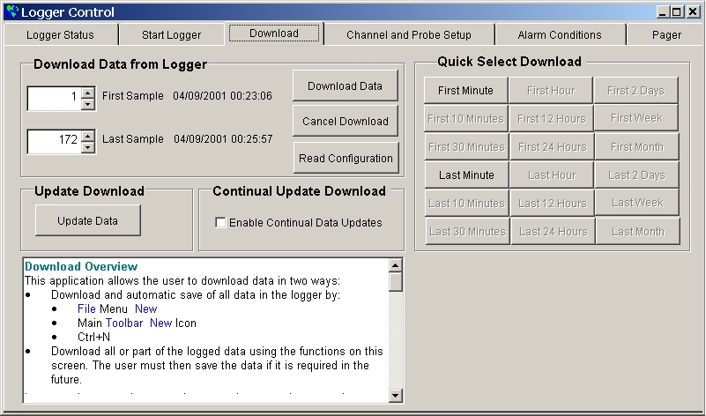The image size is (706, 416).
Task: Increase the First Sample number with up arrow
Action: click(x=88, y=93)
